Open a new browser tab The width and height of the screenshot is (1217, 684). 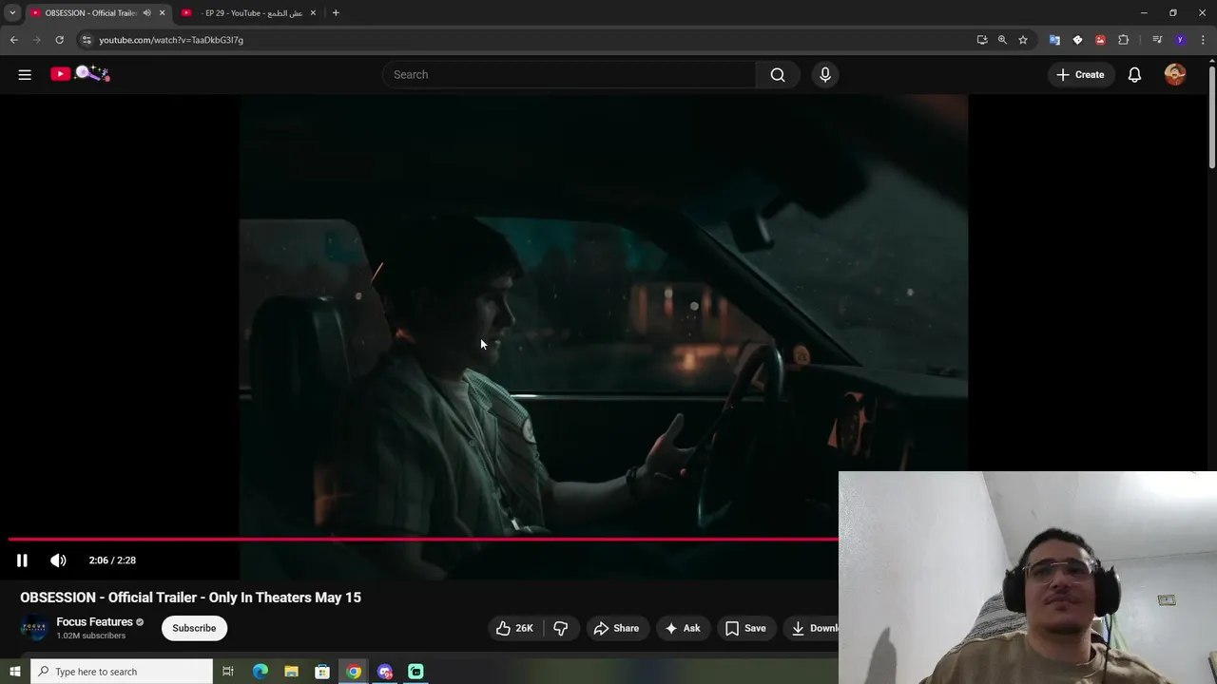pos(336,13)
